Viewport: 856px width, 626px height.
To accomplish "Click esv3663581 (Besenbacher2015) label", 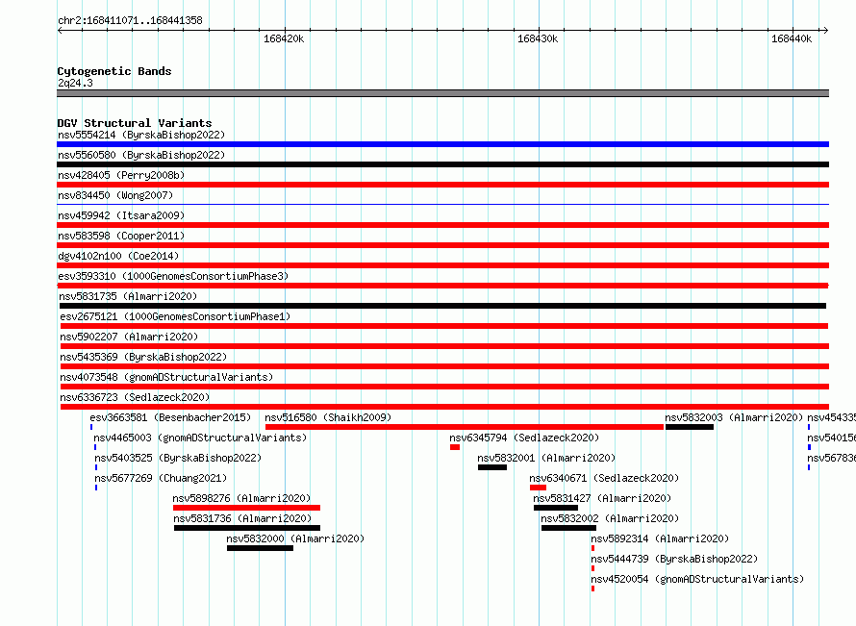I will (x=170, y=417).
